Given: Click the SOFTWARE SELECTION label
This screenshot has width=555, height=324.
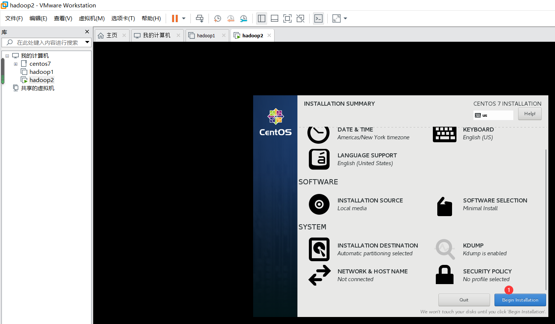Looking at the screenshot, I should (x=495, y=201).
